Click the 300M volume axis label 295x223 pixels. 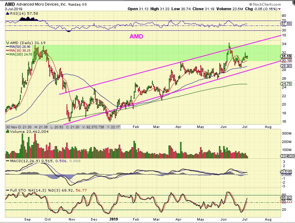click(286, 134)
